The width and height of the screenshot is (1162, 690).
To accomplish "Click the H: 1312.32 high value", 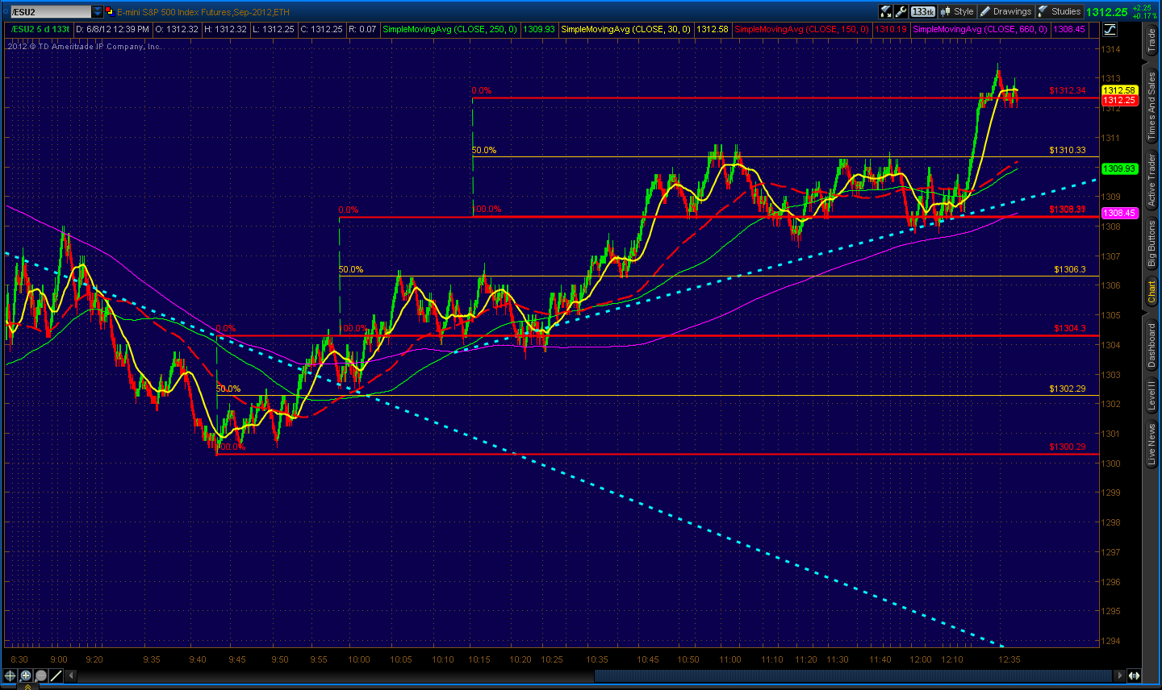I will tap(225, 29).
